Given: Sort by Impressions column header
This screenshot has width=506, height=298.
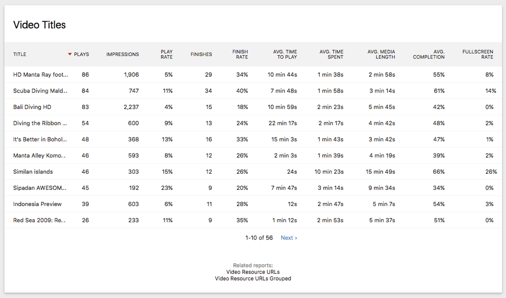Looking at the screenshot, I should (122, 55).
